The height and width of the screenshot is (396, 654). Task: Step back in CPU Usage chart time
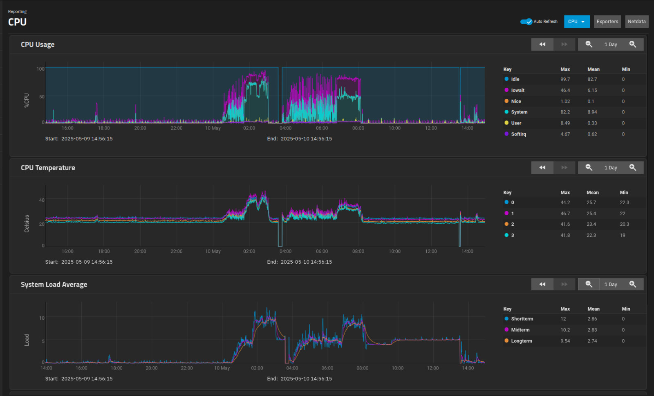click(x=542, y=44)
